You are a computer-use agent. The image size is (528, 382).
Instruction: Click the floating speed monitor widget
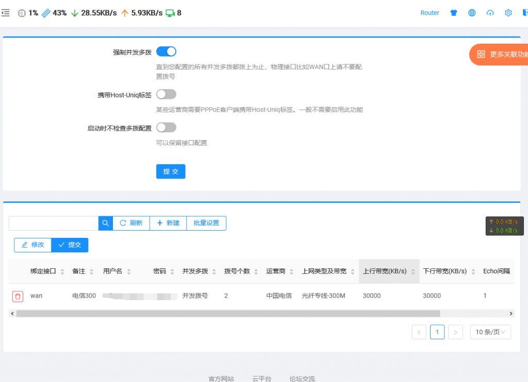504,226
